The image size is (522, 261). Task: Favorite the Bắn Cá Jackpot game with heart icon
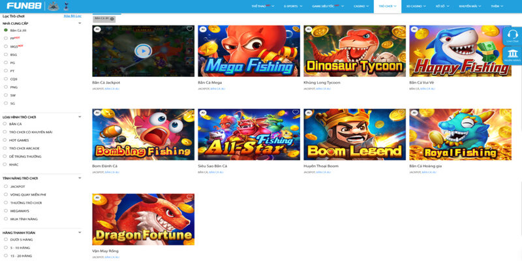tap(190, 29)
